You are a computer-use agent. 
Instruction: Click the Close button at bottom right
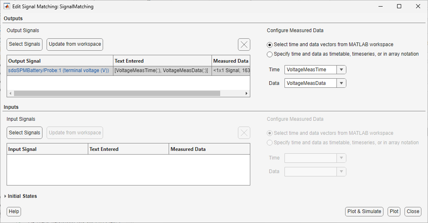coord(413,211)
